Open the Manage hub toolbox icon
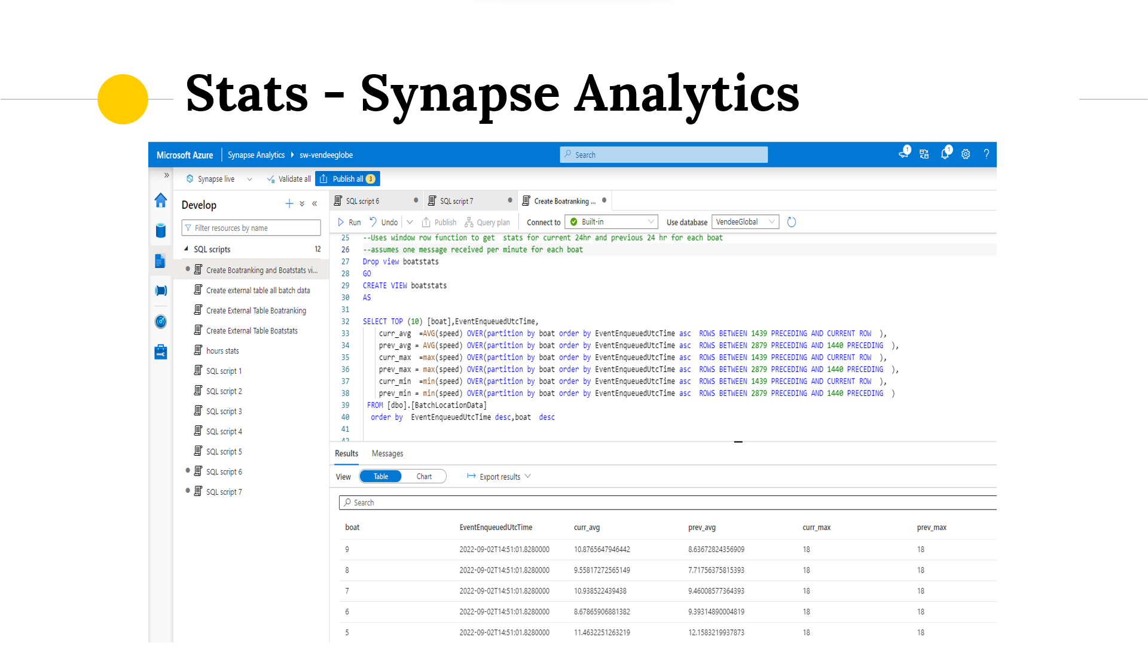Screen dimensions: 1148x646 [161, 352]
